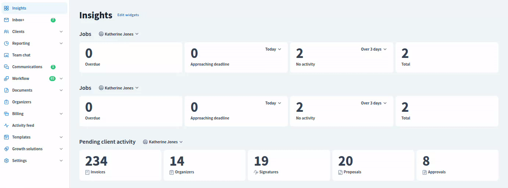The height and width of the screenshot is (188, 508).
Task: Open the 19 Signatures widget card
Action: 289,165
